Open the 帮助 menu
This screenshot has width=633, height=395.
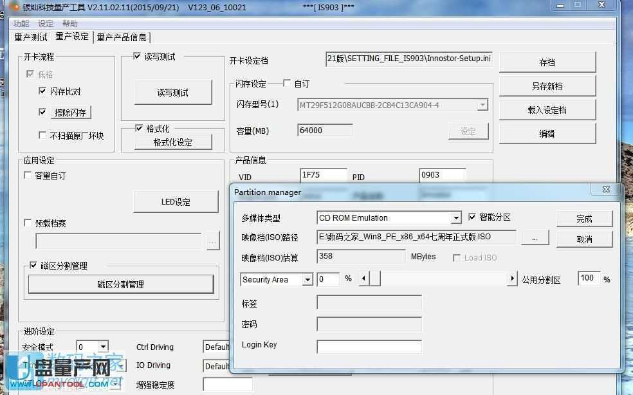(69, 23)
